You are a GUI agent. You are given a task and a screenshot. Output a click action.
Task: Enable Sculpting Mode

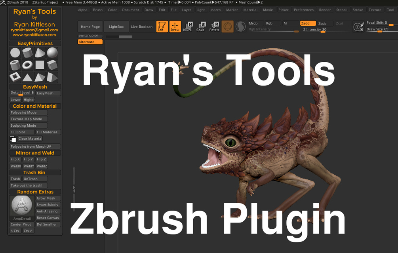click(29, 126)
